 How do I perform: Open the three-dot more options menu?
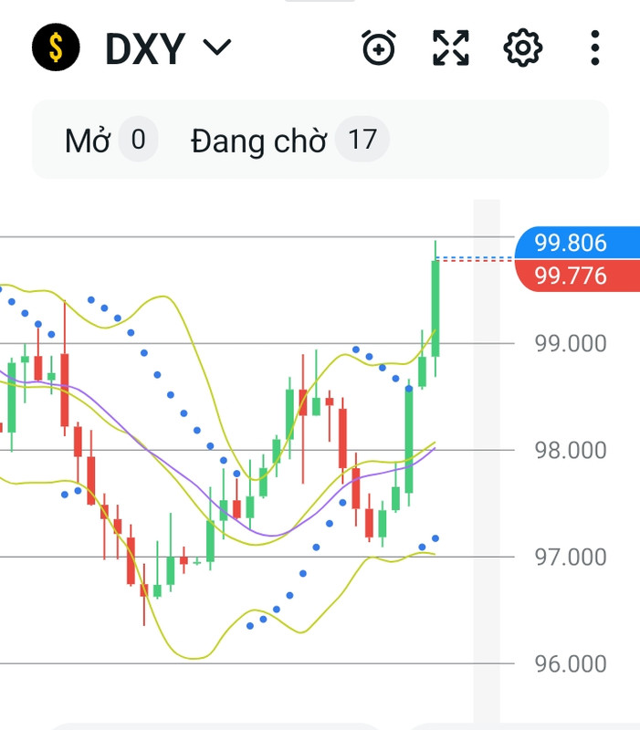tap(595, 47)
